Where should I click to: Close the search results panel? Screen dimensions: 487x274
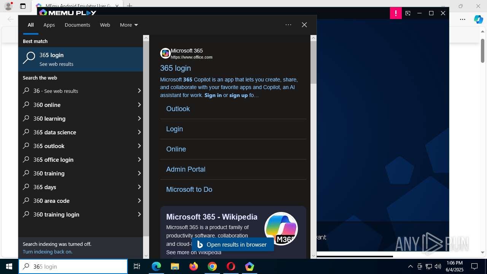(x=304, y=25)
